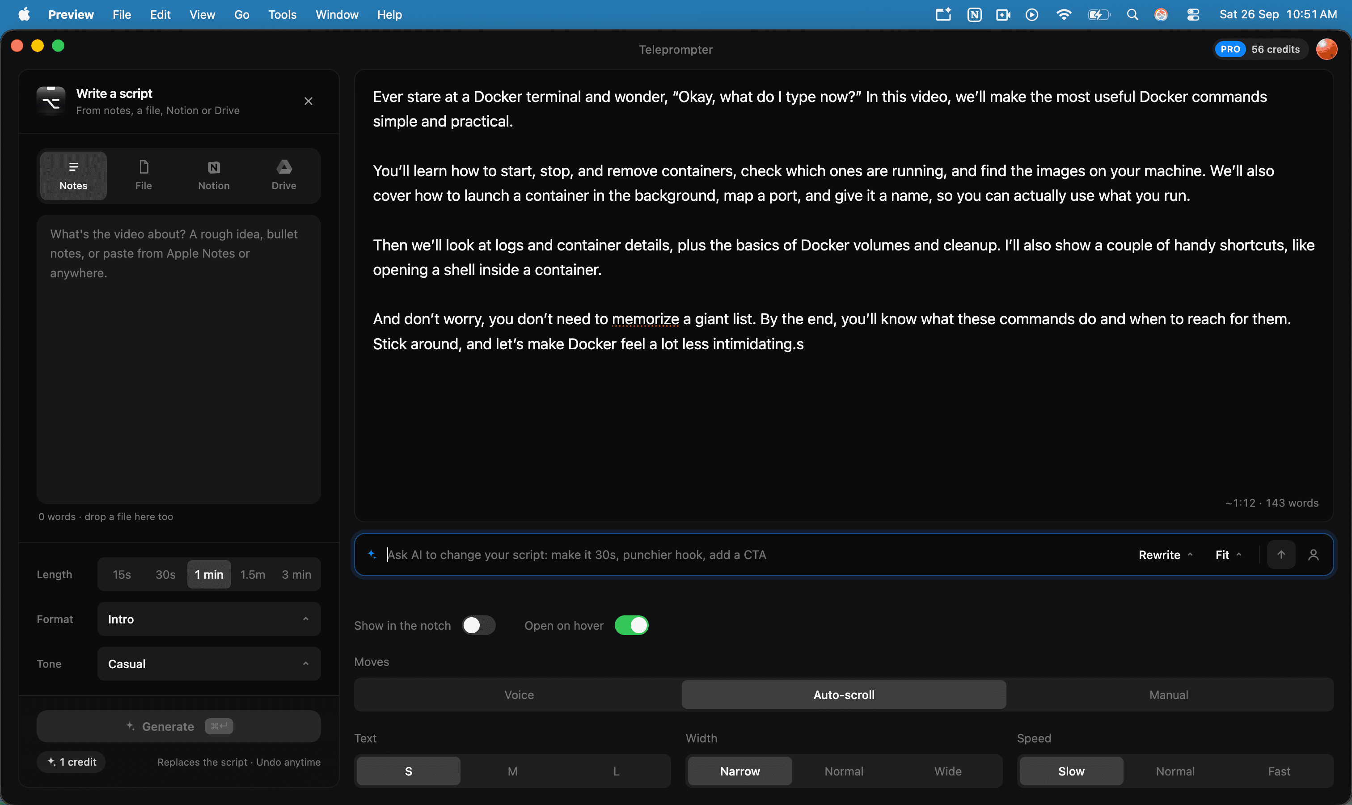Select the Drive source tab
Viewport: 1352px width, 805px height.
283,176
